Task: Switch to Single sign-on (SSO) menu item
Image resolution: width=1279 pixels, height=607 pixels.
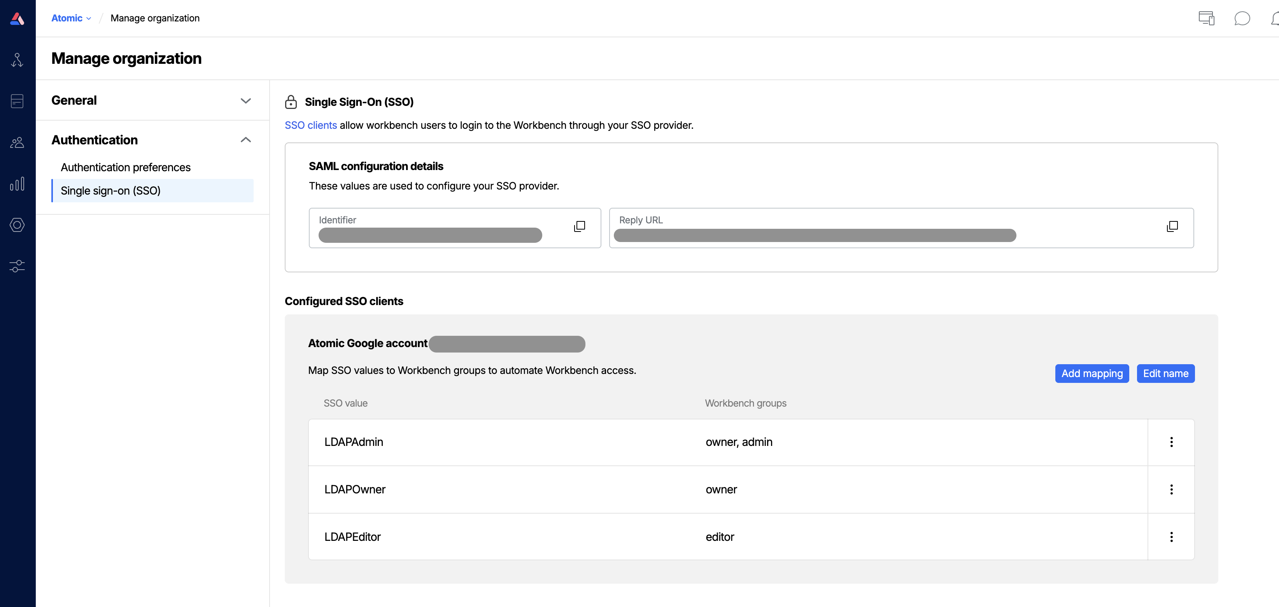Action: click(110, 190)
